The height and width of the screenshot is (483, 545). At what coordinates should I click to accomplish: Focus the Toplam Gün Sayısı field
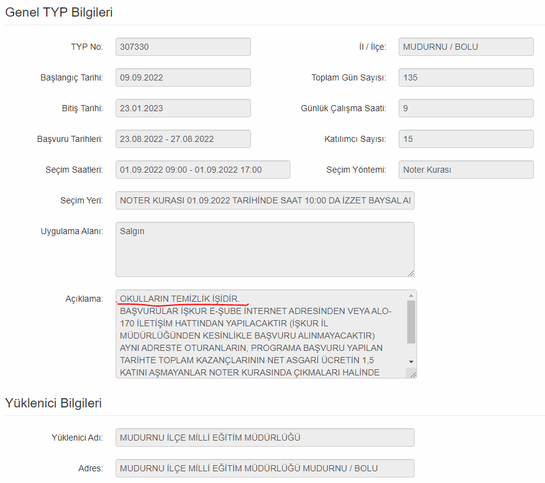point(466,77)
